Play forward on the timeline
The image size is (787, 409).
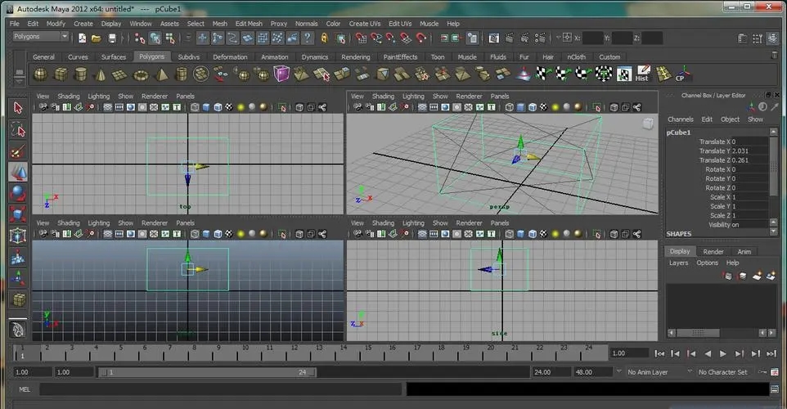pyautogui.click(x=723, y=354)
